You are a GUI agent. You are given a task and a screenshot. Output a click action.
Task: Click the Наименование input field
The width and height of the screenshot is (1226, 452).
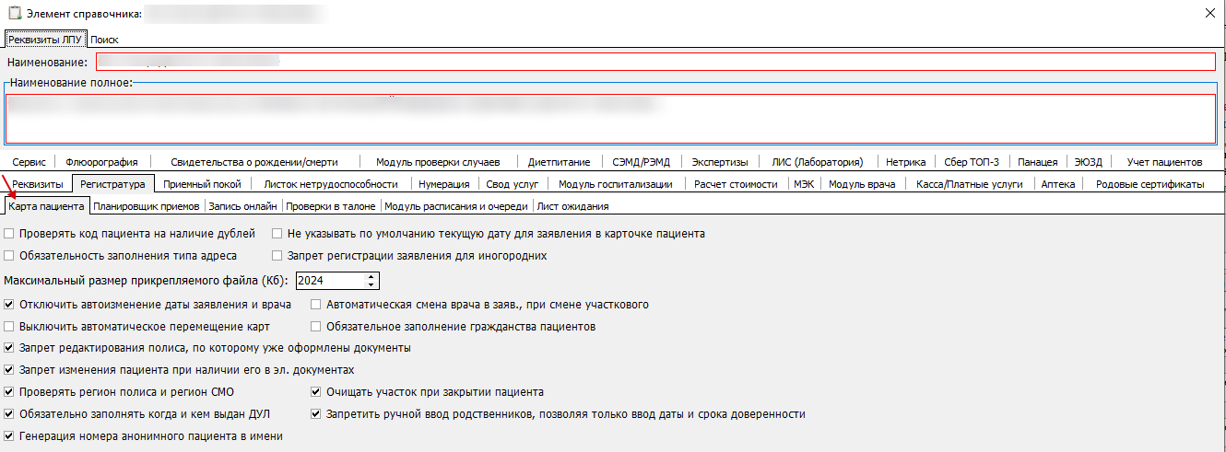pos(655,62)
